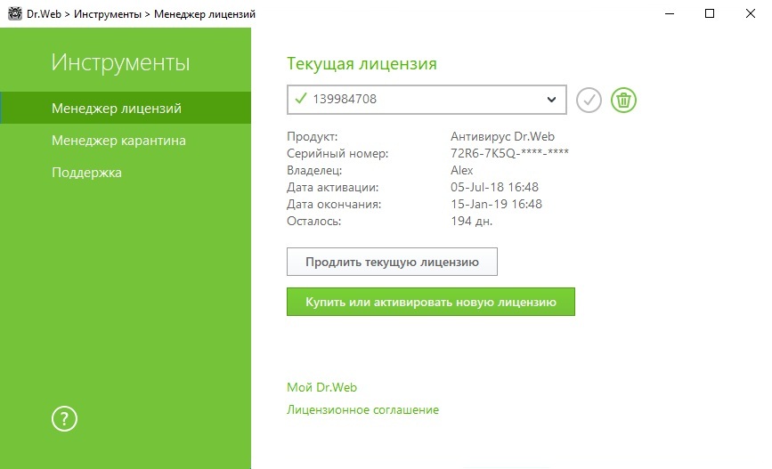Click the set-as-current checkmark circle icon

[x=589, y=100]
